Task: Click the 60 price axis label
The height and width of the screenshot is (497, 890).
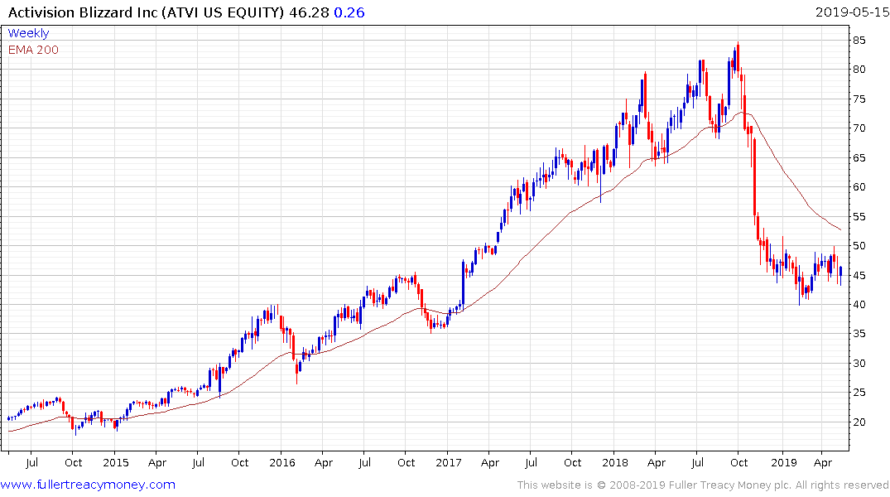Action: coord(859,187)
